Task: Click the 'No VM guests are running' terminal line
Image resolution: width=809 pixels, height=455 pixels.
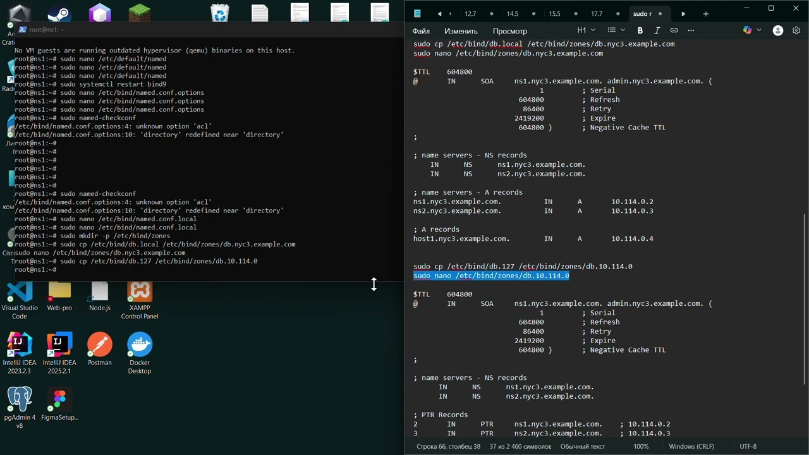Action: (155, 51)
